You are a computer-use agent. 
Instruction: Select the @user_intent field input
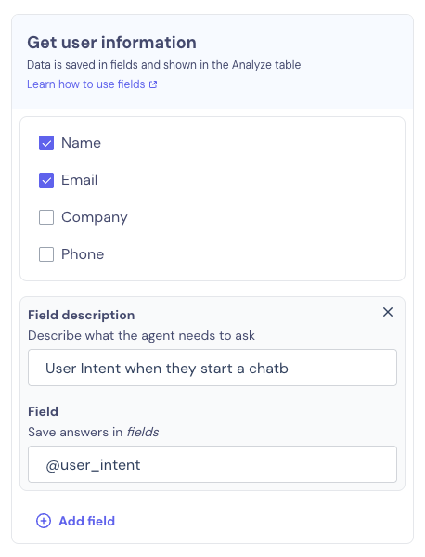(x=212, y=464)
